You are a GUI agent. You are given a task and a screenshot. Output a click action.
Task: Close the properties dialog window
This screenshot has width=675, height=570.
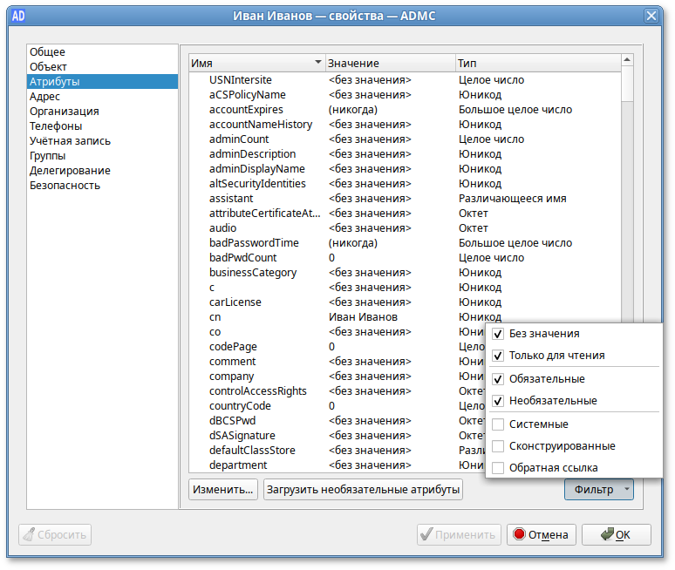pyautogui.click(x=651, y=15)
